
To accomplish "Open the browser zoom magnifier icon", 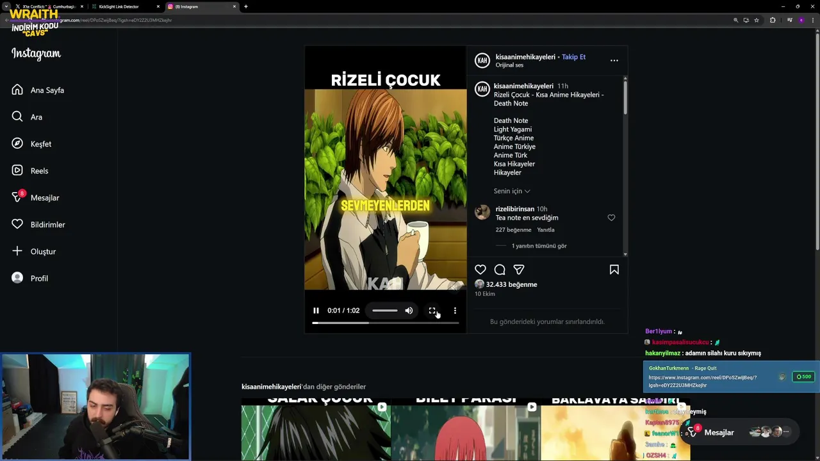I will 735,20.
